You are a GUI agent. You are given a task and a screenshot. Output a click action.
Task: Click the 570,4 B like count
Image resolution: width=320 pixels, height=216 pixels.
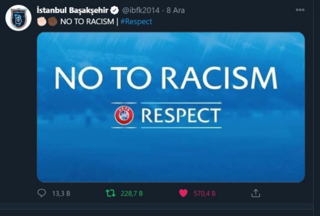pos(204,193)
